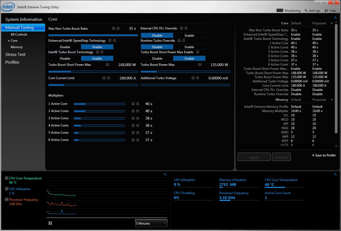
Task: Select Manual Tuning in sidebar
Action: [23, 28]
